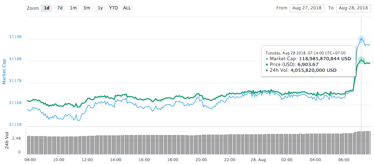Click the 04:00 time label
The width and height of the screenshot is (374, 164).
[x=315, y=159]
